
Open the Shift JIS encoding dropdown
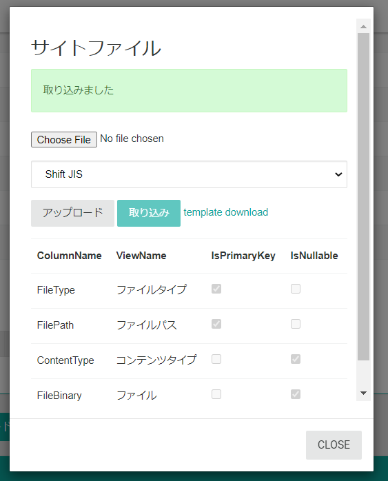pyautogui.click(x=189, y=174)
